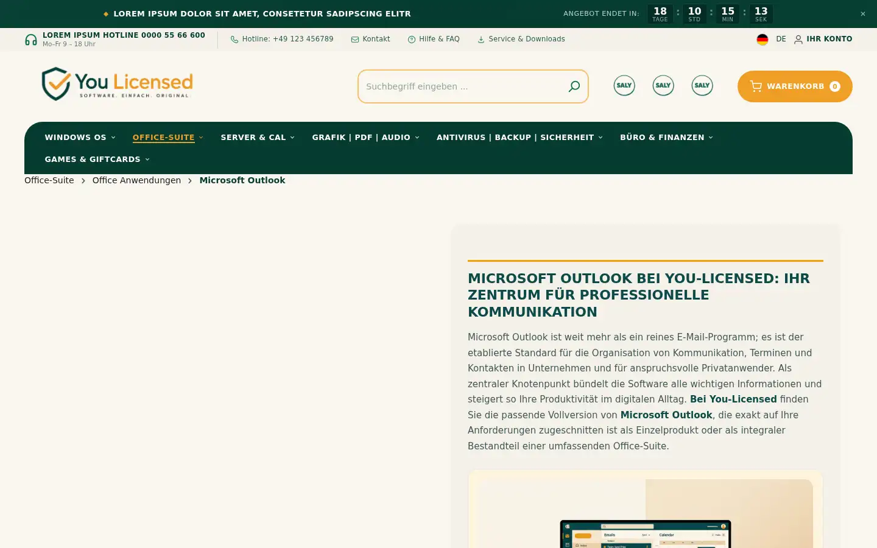Viewport: 877px width, 548px height.
Task: Expand the Office-Suite dropdown chevron
Action: (x=201, y=138)
